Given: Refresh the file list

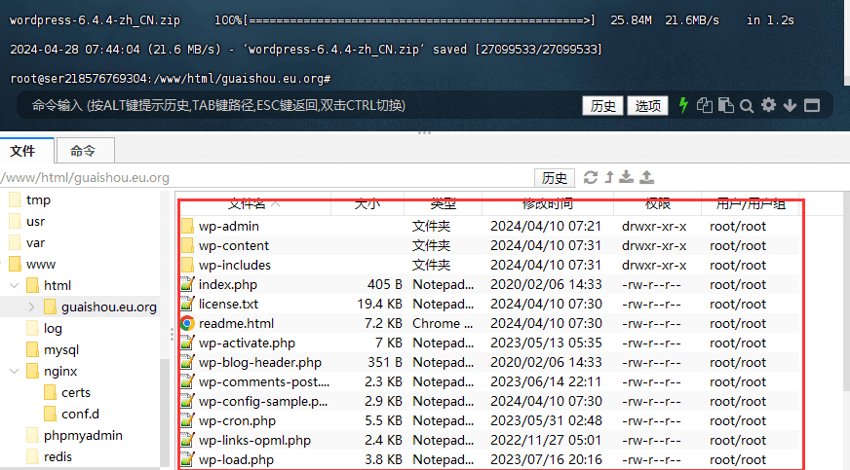Looking at the screenshot, I should tap(591, 177).
